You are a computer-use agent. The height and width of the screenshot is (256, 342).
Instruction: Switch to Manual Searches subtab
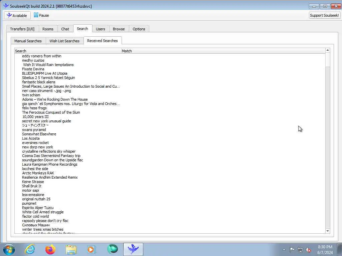[x=28, y=41]
